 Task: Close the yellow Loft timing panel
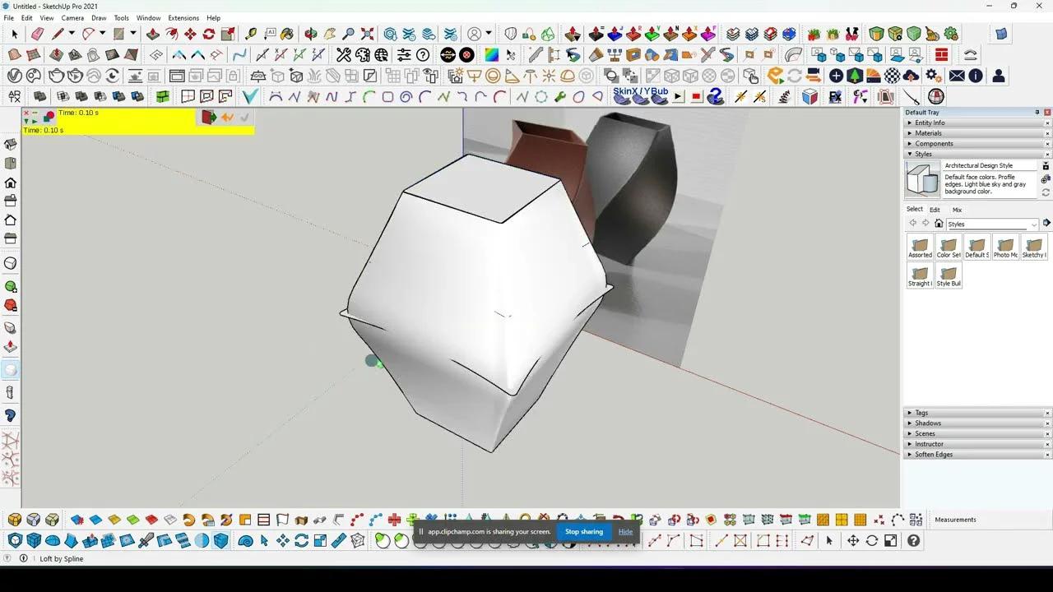click(26, 112)
